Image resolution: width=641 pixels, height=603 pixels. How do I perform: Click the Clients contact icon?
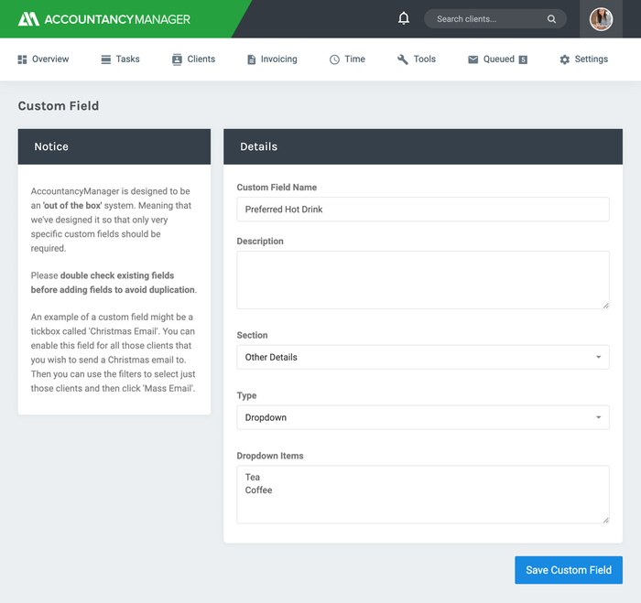[177, 59]
